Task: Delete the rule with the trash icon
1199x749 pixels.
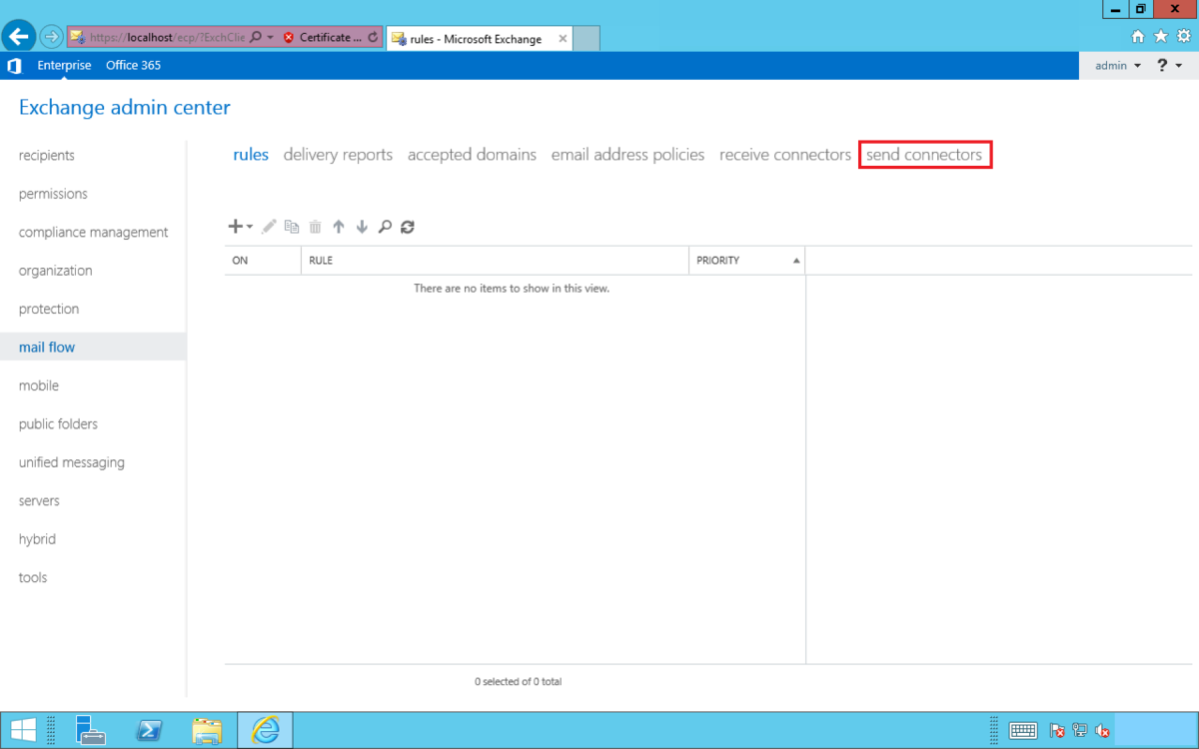Action: tap(315, 226)
